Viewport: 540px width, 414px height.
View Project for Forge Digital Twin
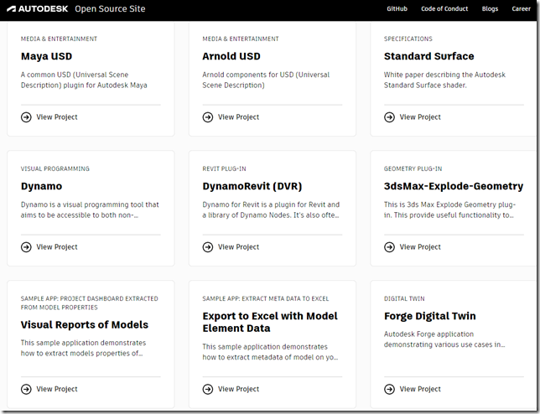pos(420,389)
